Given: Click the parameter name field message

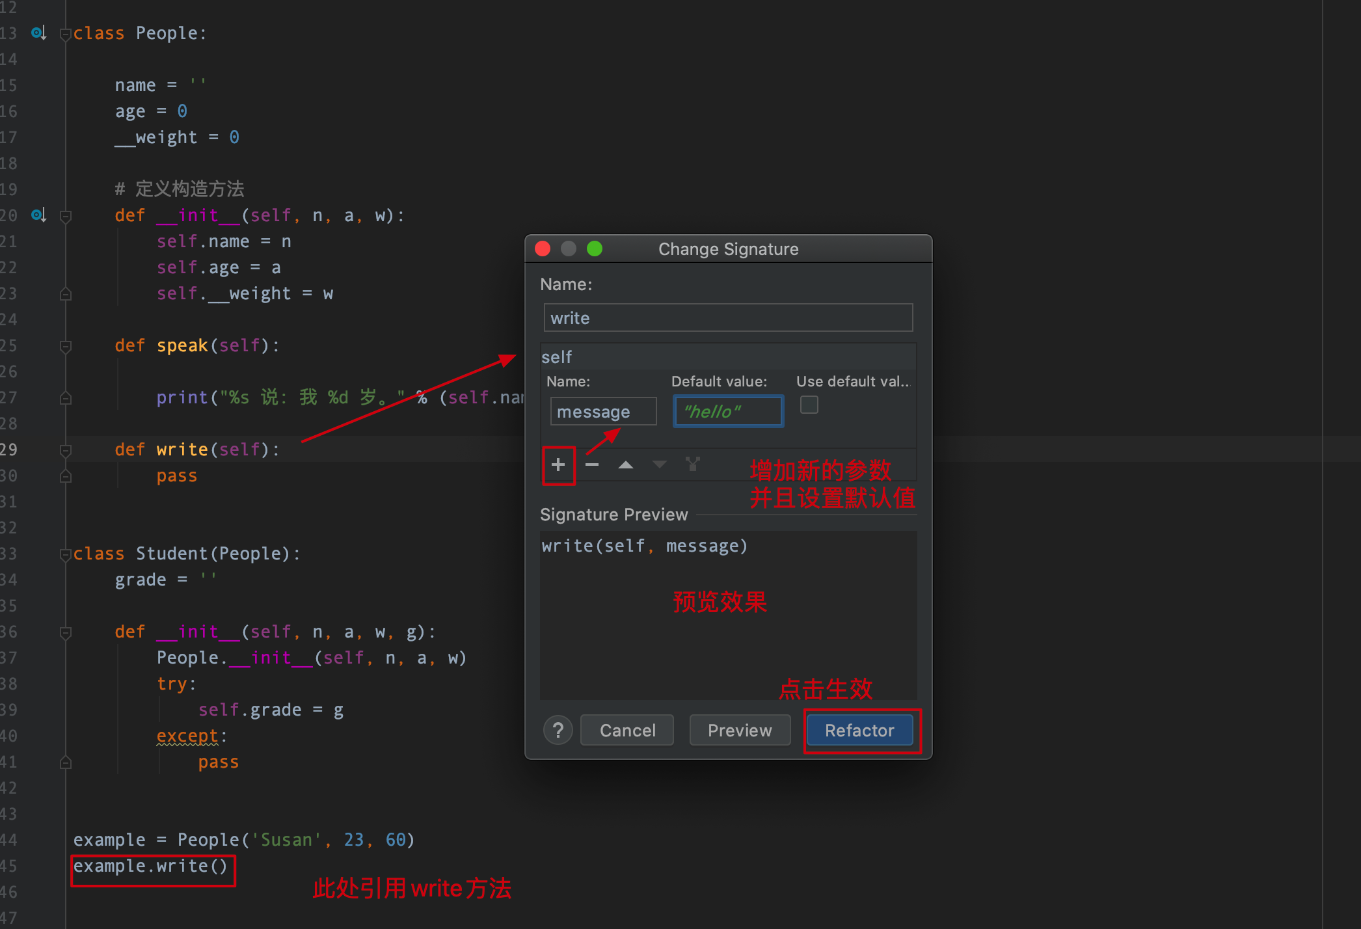Looking at the screenshot, I should [603, 411].
